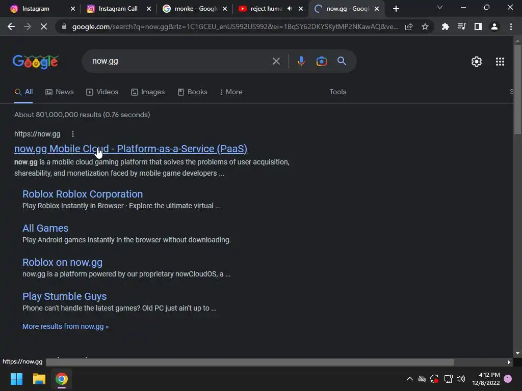Open the clock and date panel

(x=486, y=379)
